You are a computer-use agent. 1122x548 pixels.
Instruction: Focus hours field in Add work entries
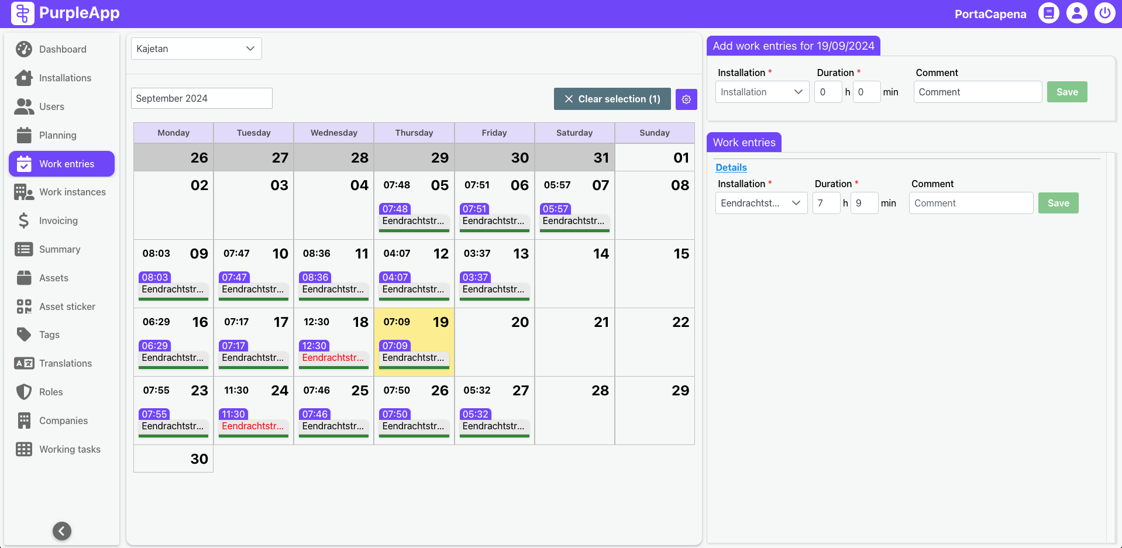[828, 92]
